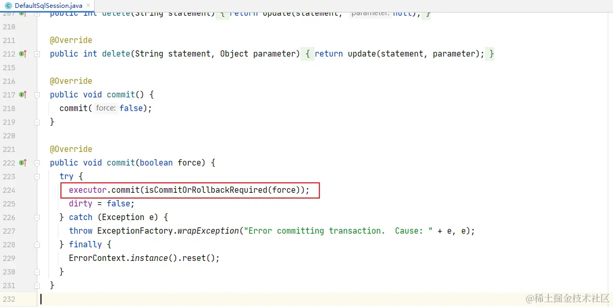This screenshot has height=307, width=613.
Task: Click line number 232 in the gutter
Action: pos(8,299)
